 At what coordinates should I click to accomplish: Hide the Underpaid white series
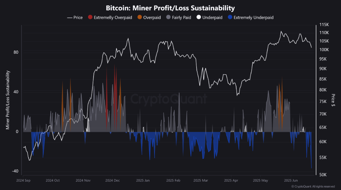tap(212, 18)
